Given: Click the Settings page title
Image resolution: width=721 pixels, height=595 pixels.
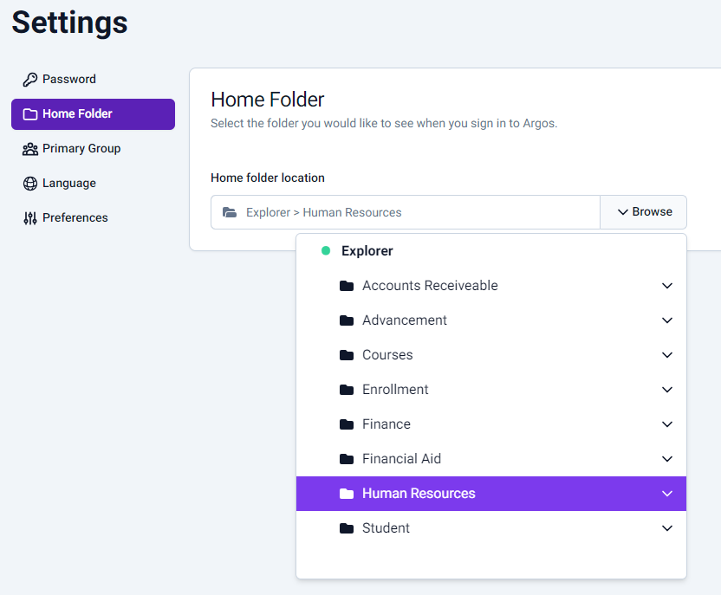Looking at the screenshot, I should (69, 23).
